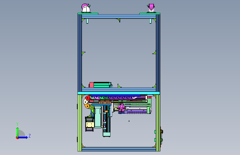Viewport: 240px width, 155px height.
Task: Click the blue Z axis arrow of the triad
Action: click(x=23, y=137)
